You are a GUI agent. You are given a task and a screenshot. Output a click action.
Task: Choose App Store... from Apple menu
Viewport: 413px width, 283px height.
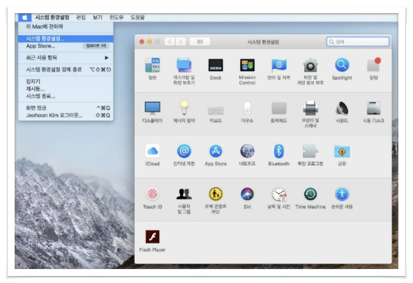[66, 46]
